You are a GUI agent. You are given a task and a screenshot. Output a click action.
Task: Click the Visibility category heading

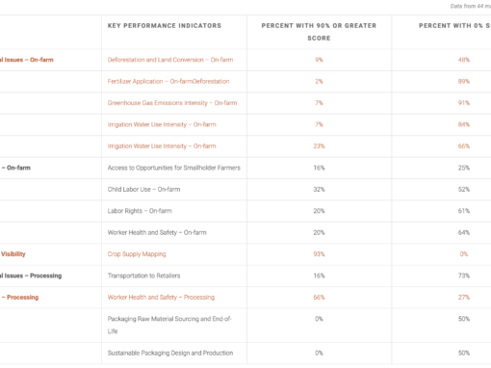click(x=13, y=254)
